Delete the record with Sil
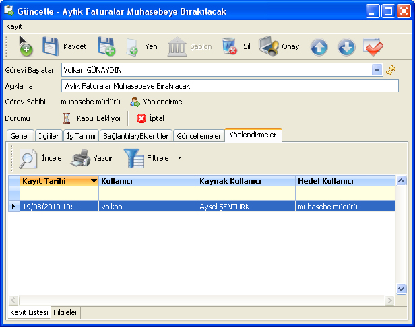Image resolution: width=415 pixels, height=327 pixels. pos(230,46)
